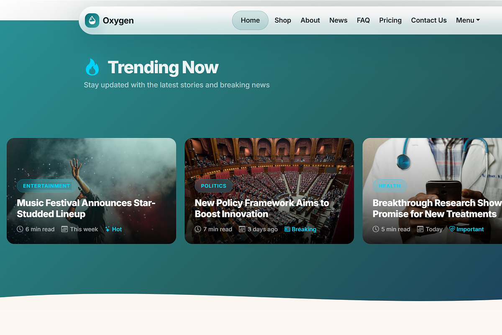Click the Trending Now heading
This screenshot has width=502, height=335.
click(163, 67)
